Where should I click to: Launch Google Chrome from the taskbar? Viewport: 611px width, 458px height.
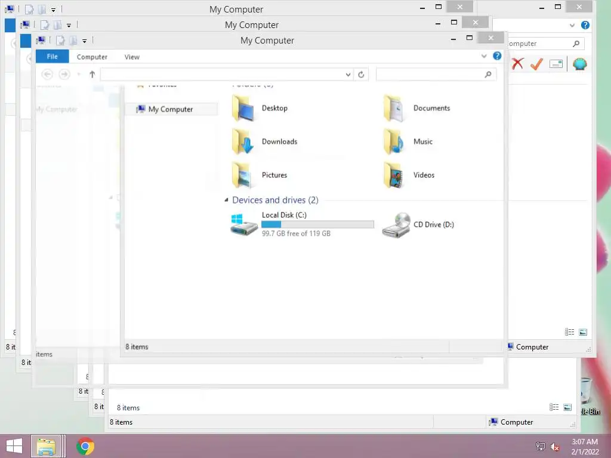(85, 446)
